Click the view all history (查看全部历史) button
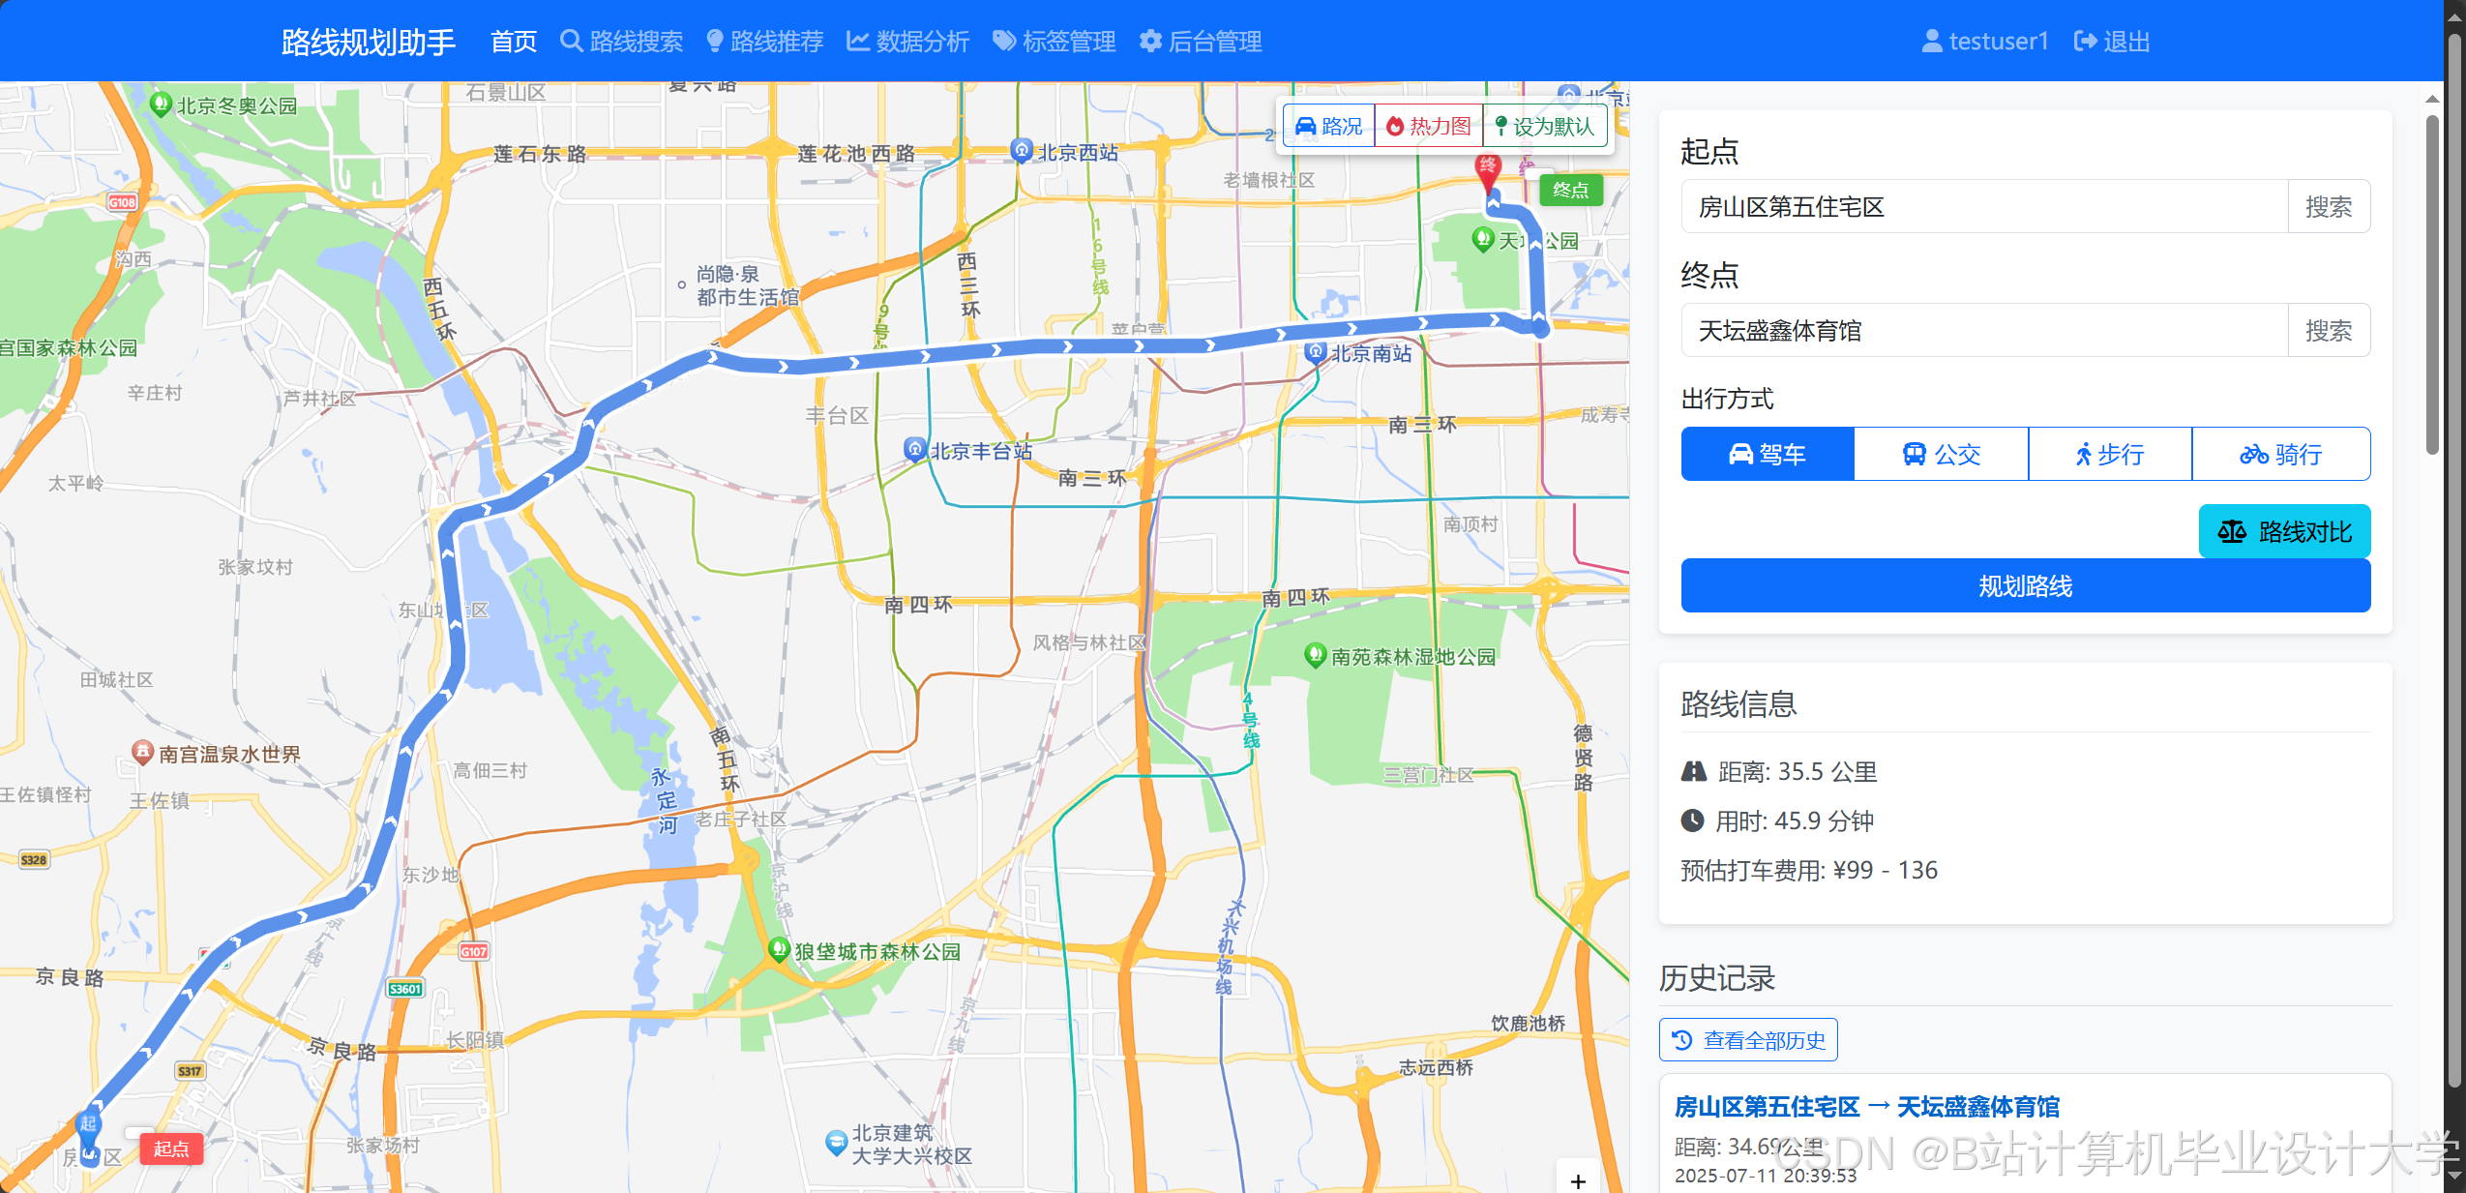 tap(1748, 1040)
